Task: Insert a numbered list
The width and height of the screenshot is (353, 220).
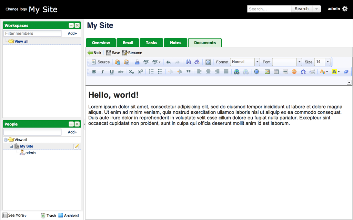Action: coord(151,71)
